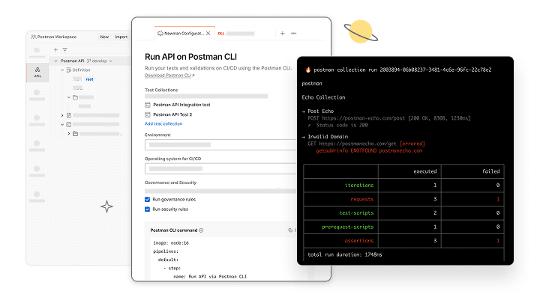540x300 pixels.
Task: Click the 'prerequest-scripts' row label in terminal
Action: coord(347,227)
